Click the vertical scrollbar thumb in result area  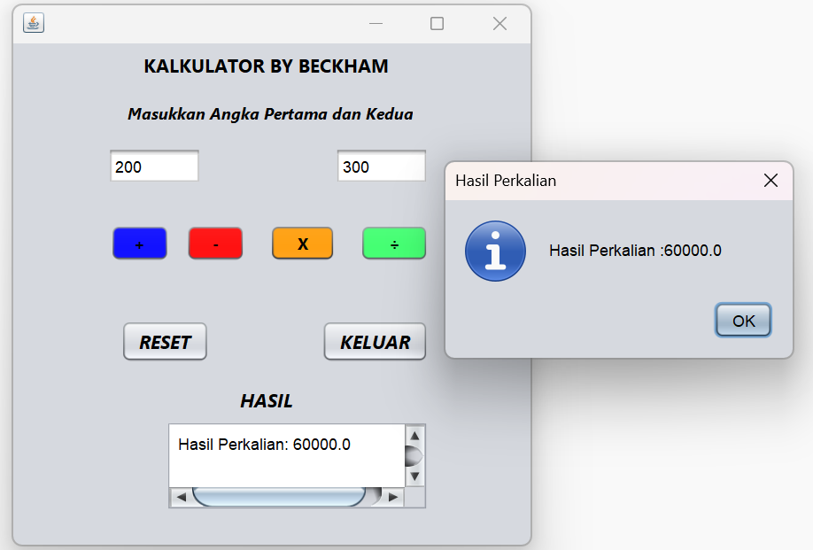[414, 456]
